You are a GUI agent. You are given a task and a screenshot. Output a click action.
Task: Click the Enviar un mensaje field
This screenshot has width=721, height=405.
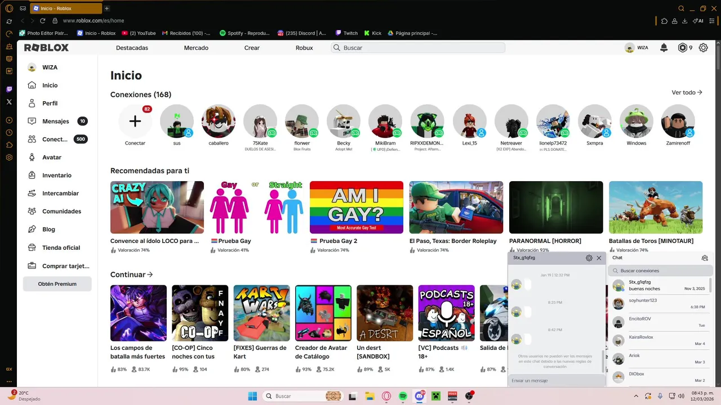coord(556,381)
